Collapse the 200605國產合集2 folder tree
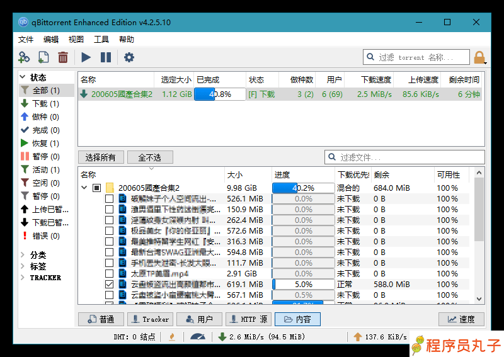This screenshot has width=504, height=357. pyautogui.click(x=84, y=188)
